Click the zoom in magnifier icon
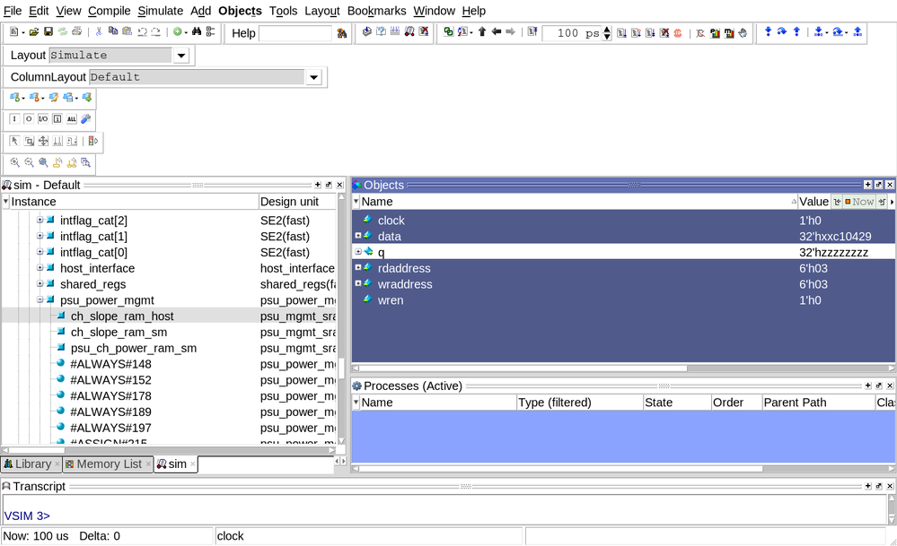Image resolution: width=897 pixels, height=546 pixels. (15, 163)
